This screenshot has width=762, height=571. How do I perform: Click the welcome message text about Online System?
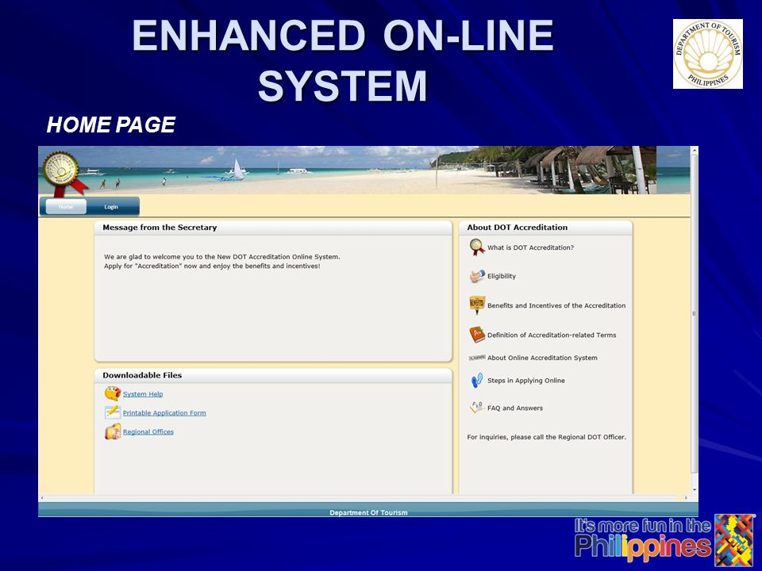(x=222, y=261)
